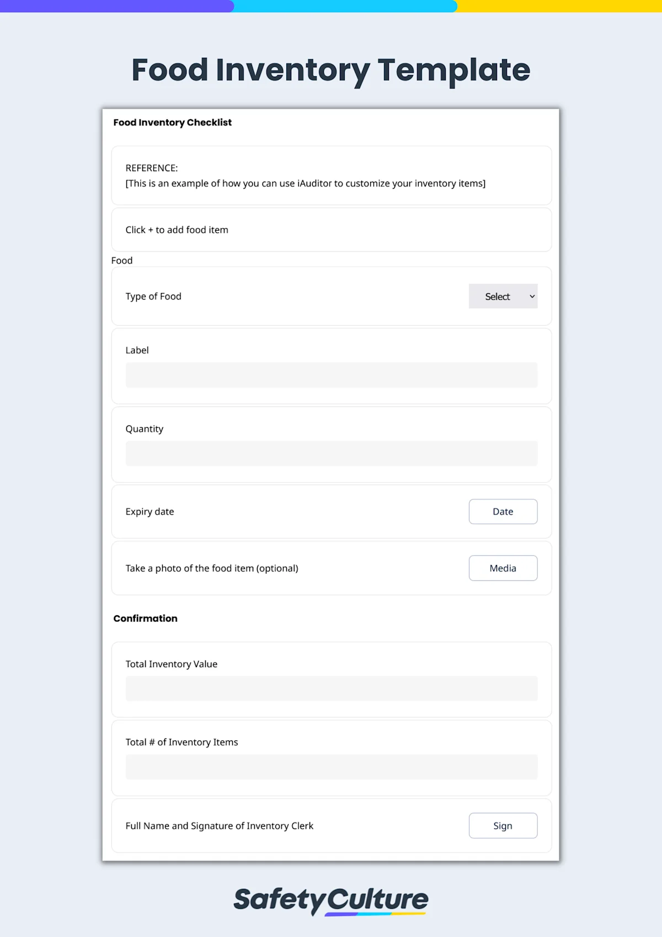Click the Total Inventory Value field
The height and width of the screenshot is (937, 662).
[331, 688]
